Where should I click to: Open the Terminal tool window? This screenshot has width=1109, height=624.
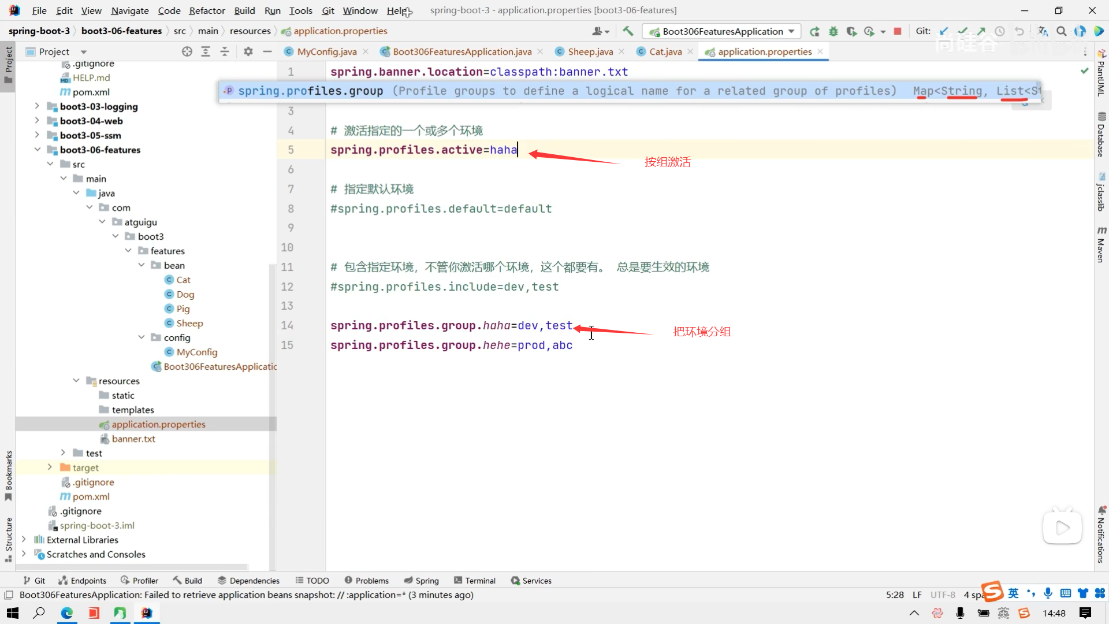[474, 580]
